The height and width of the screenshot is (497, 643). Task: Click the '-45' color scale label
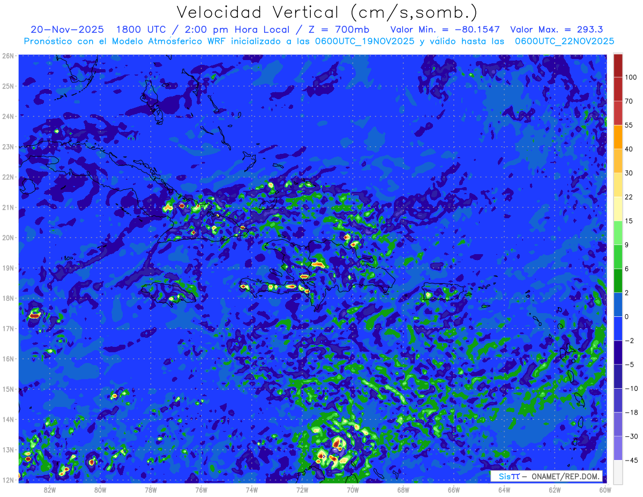point(631,461)
